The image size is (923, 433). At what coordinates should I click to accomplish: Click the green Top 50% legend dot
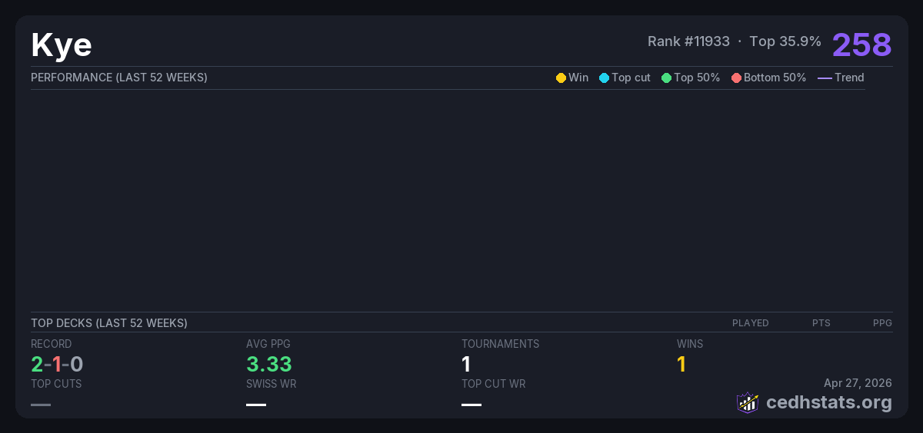pyautogui.click(x=666, y=78)
